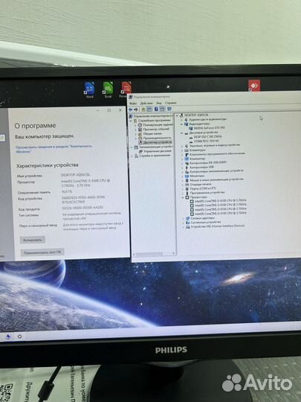301x402 pixels.
Task: Click the monitor icon at toolbar's right end
Action: click(x=169, y=109)
